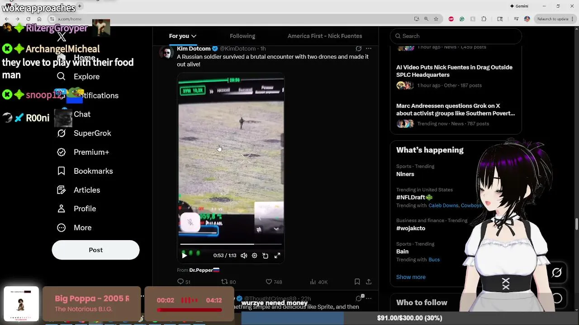Click Show more under What's happening
The image size is (579, 325).
(x=411, y=277)
